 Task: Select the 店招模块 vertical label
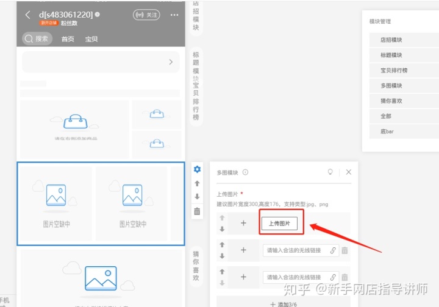point(196,15)
